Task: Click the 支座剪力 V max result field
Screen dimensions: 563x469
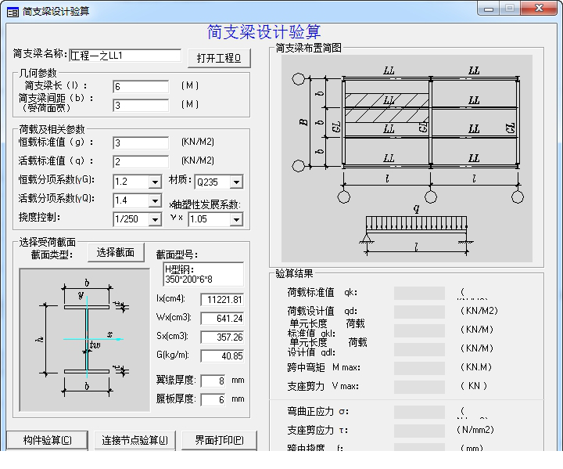Action: pos(419,387)
